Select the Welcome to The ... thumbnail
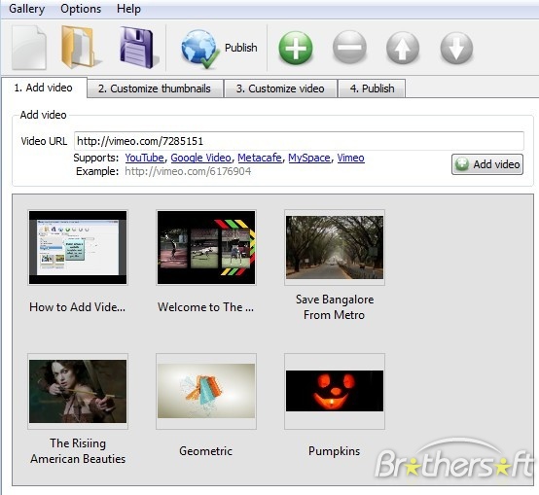Image resolution: width=539 pixels, height=495 pixels. (x=206, y=247)
